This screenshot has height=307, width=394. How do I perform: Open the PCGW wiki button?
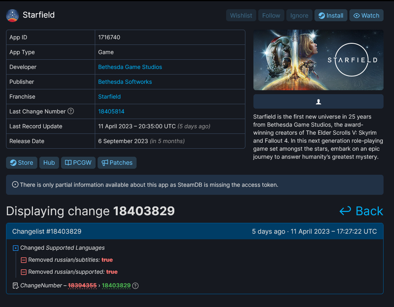(78, 163)
